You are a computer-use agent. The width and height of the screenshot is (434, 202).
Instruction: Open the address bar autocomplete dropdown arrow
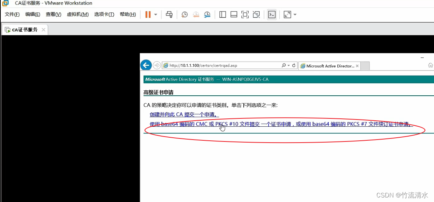[x=289, y=65]
